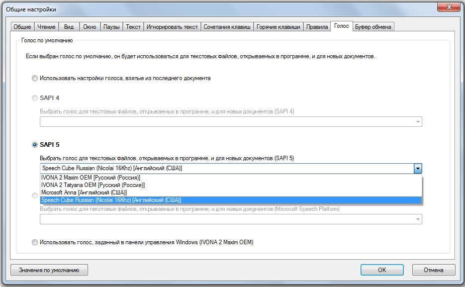
Task: Open the Окно tab
Action: [x=90, y=27]
